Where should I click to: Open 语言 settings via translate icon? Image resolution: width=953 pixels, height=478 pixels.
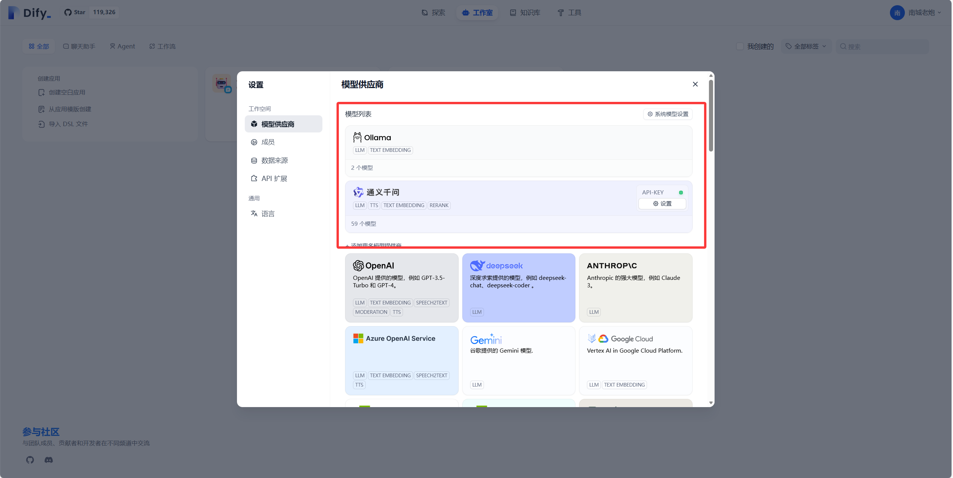coord(267,213)
